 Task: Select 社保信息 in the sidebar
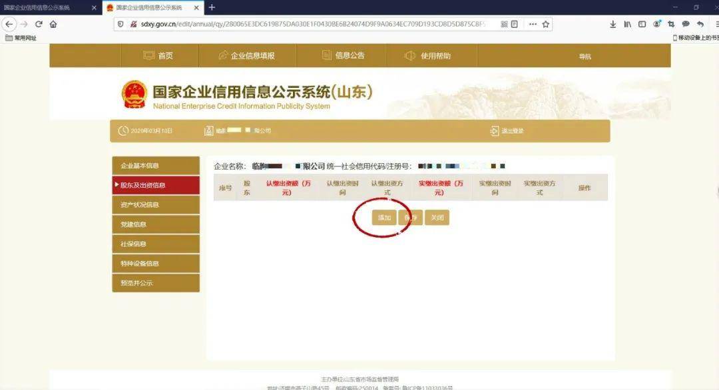[156, 244]
